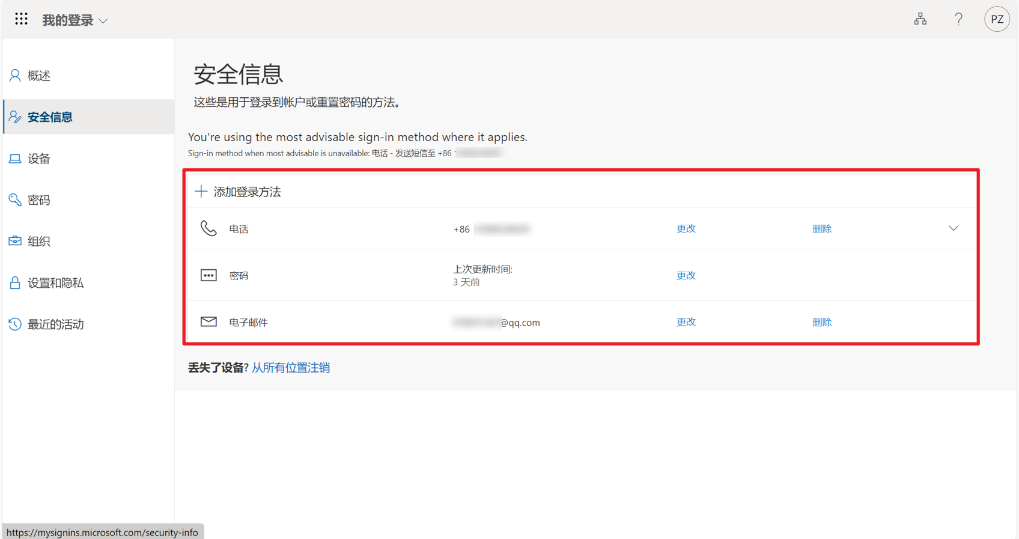Open help via the question mark icon

pyautogui.click(x=958, y=19)
